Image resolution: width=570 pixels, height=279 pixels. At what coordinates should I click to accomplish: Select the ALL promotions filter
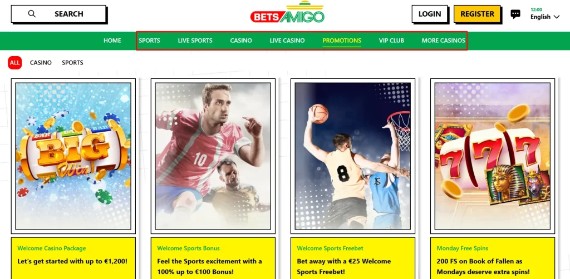pyautogui.click(x=15, y=63)
